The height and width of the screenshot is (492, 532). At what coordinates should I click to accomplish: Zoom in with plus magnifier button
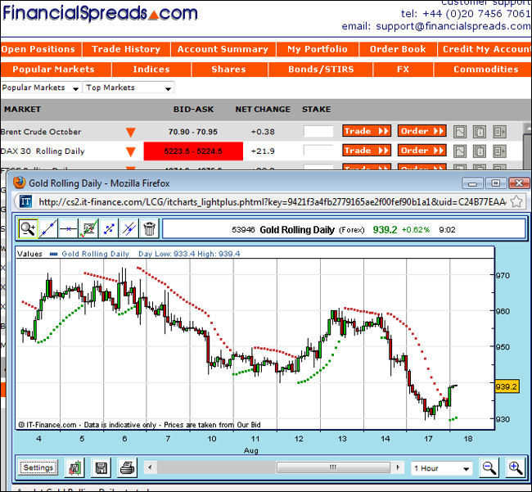click(516, 468)
